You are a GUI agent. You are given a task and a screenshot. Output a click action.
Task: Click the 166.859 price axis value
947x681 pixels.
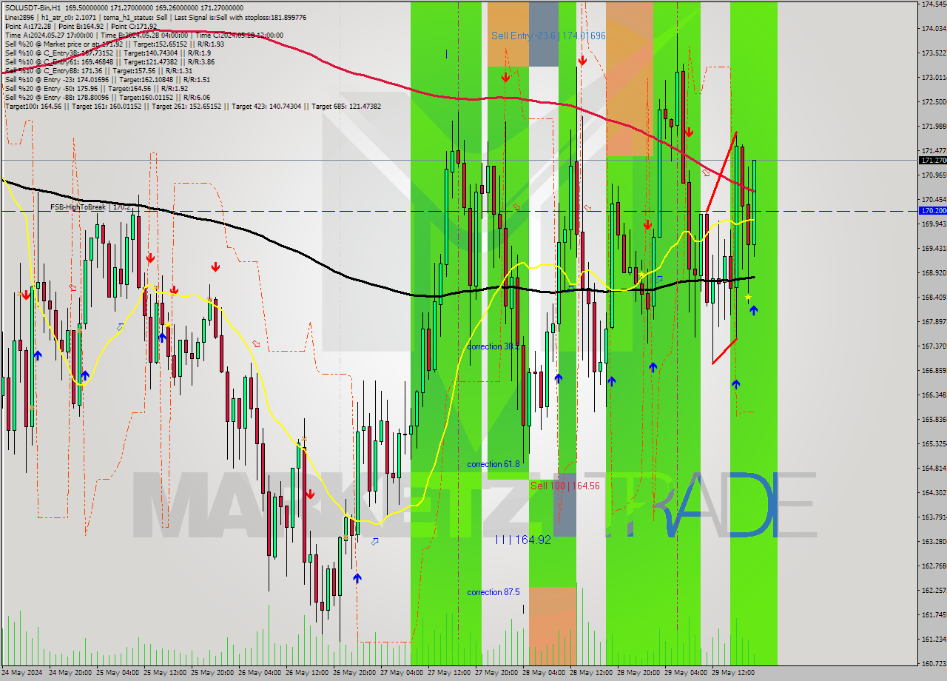tap(933, 371)
